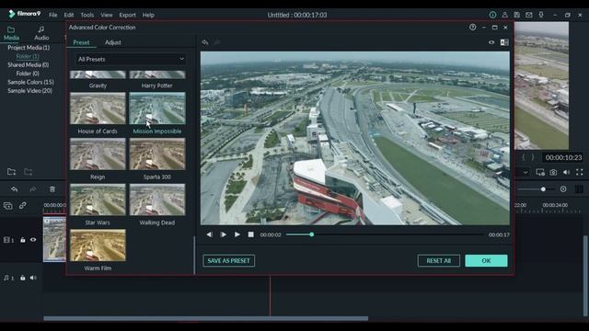
Task: Add a new folder icon
Action: tap(11, 172)
